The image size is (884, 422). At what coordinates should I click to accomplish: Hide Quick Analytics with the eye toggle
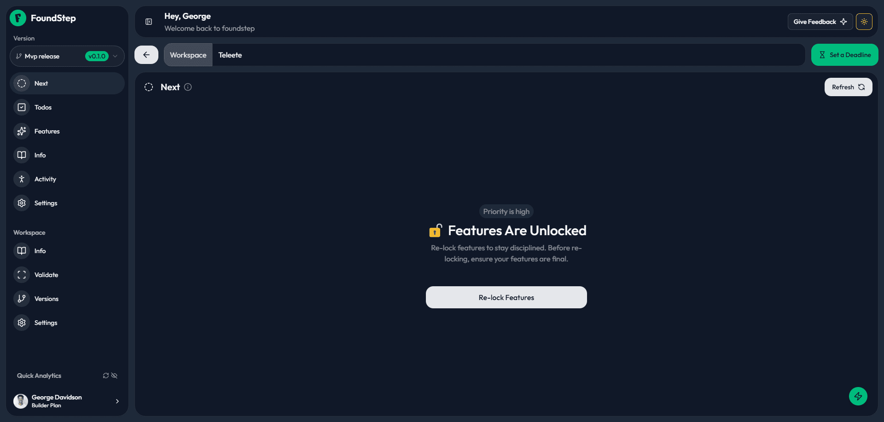click(x=114, y=376)
